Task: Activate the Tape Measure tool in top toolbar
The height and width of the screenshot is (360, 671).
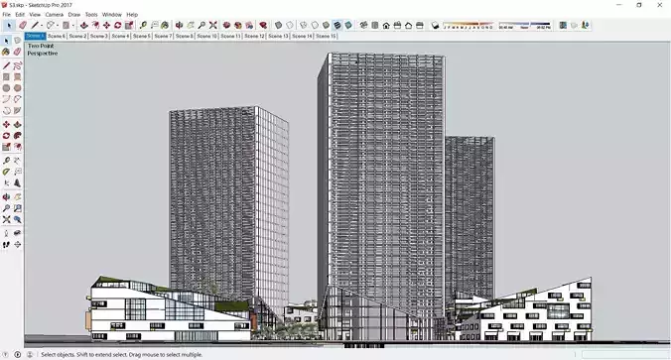Action: point(143,25)
